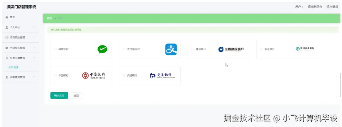
Task: Click the 返回 button
Action: 76,95
